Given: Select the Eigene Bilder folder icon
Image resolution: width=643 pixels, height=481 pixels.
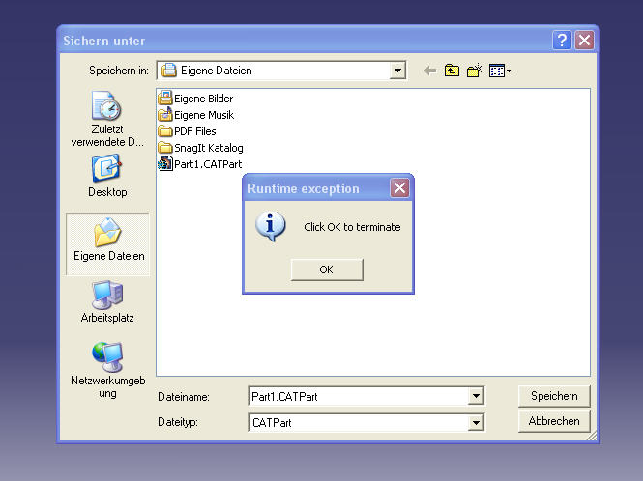Looking at the screenshot, I should pyautogui.click(x=165, y=99).
